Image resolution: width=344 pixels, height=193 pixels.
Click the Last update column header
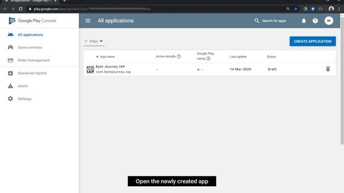(238, 57)
